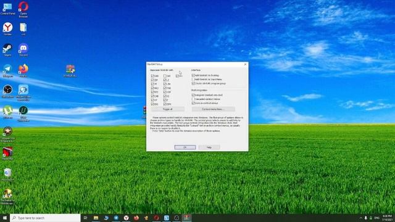The width and height of the screenshot is (395, 222).
Task: Enable Add WinRAR to Start Menu option
Action: pyautogui.click(x=193, y=80)
